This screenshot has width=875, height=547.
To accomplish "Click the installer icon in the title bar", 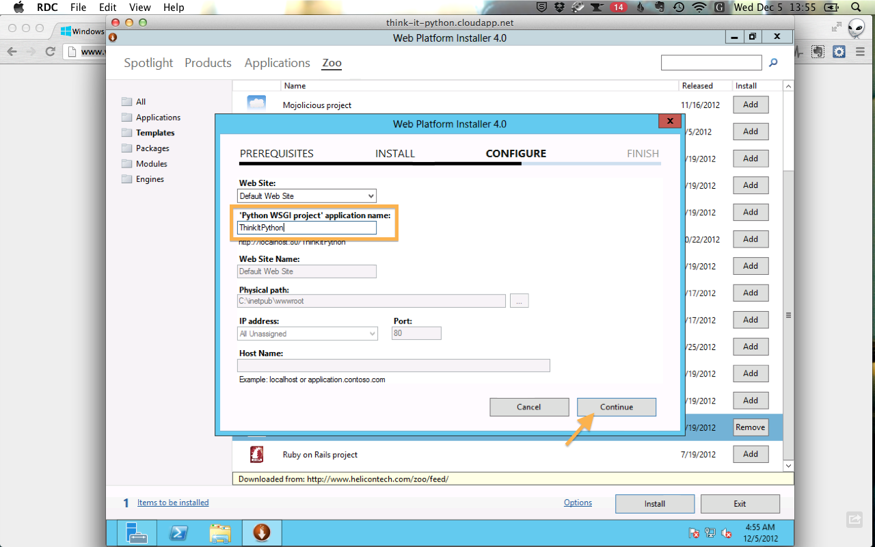I will point(113,38).
